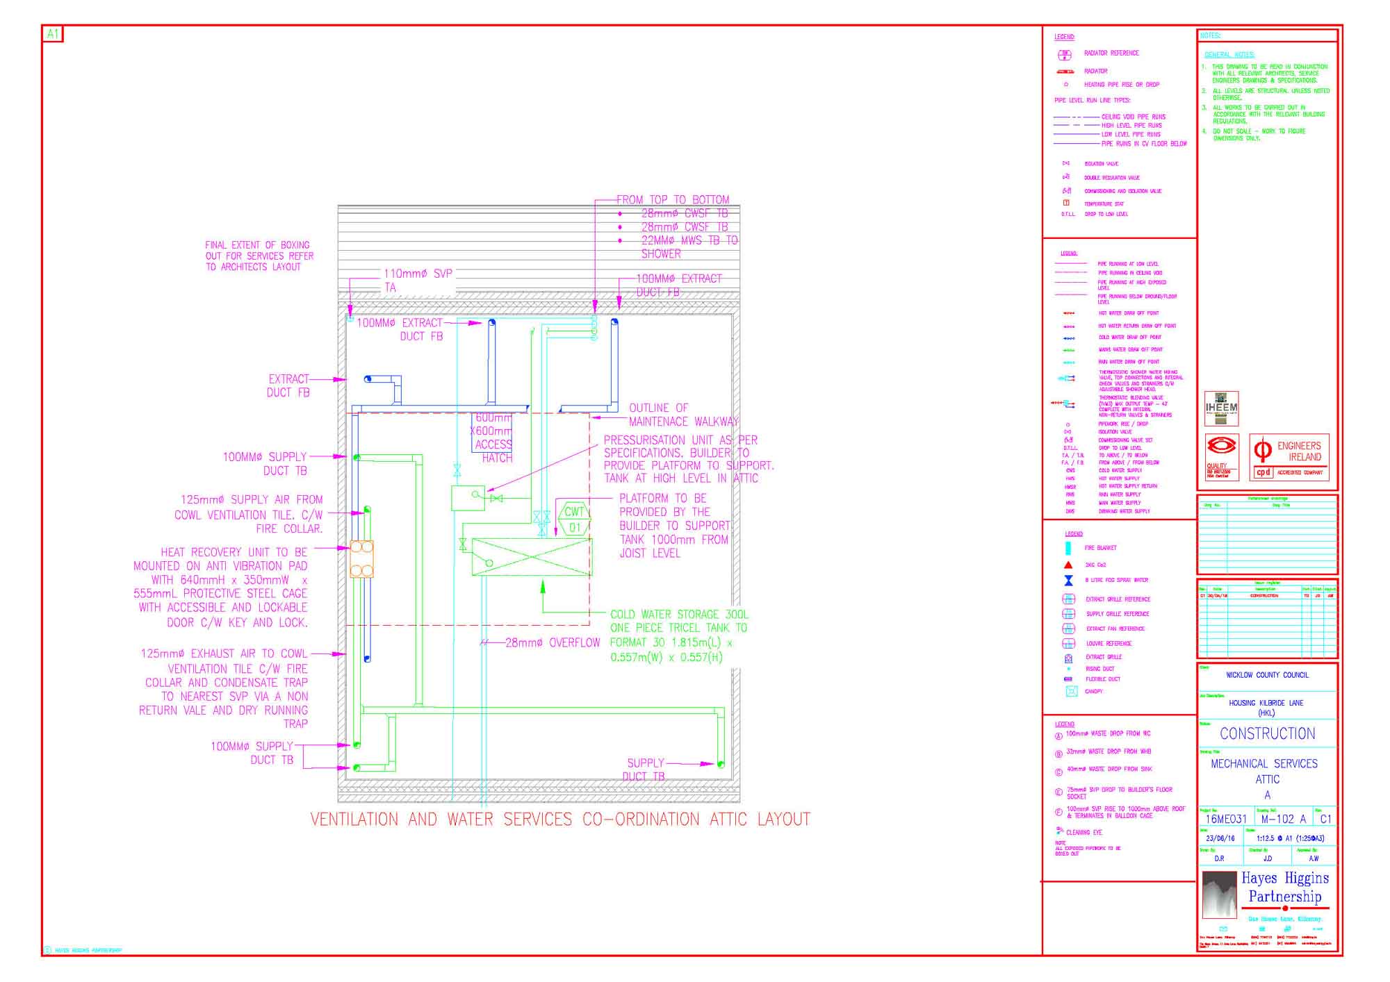
Task: Click the Extract Grille Reference legend symbol
Action: [x=1069, y=599]
